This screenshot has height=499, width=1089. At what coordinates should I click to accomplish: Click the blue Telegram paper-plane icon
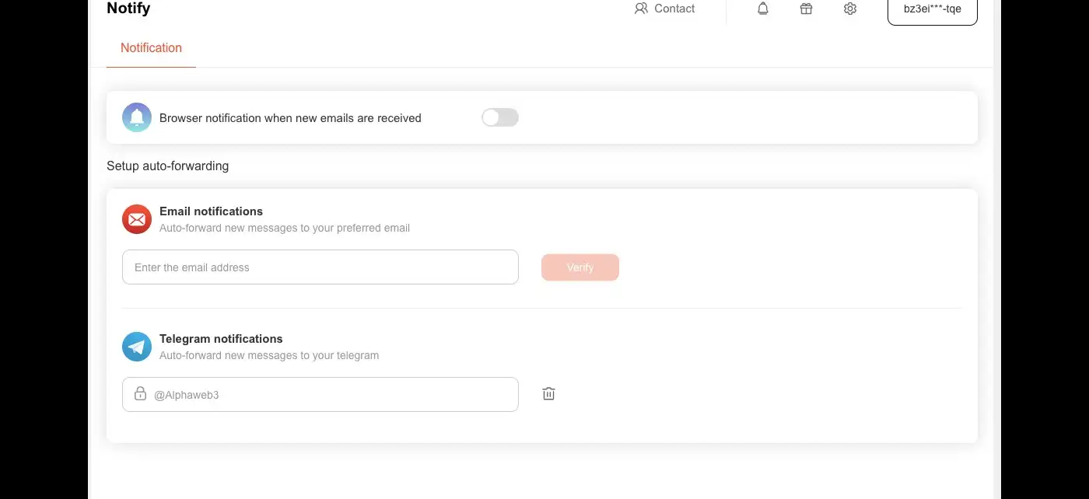click(137, 347)
